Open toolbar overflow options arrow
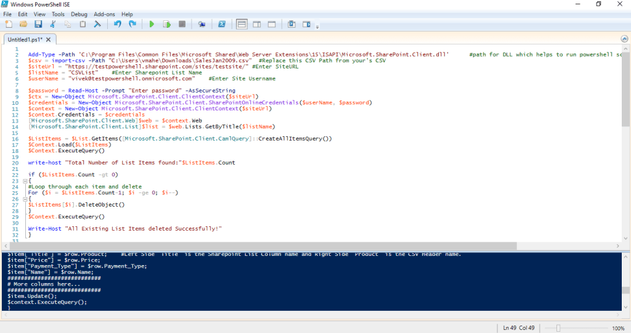The width and height of the screenshot is (631, 333). [x=317, y=27]
